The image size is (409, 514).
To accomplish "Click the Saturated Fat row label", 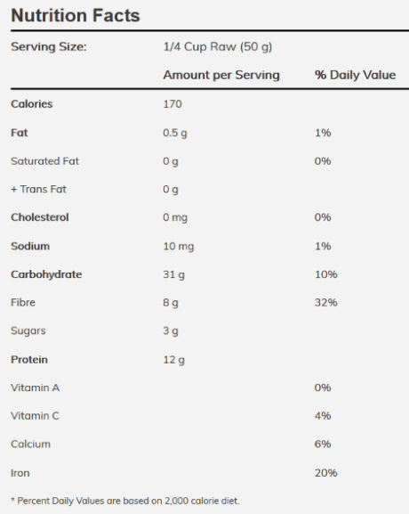I will coord(44,161).
